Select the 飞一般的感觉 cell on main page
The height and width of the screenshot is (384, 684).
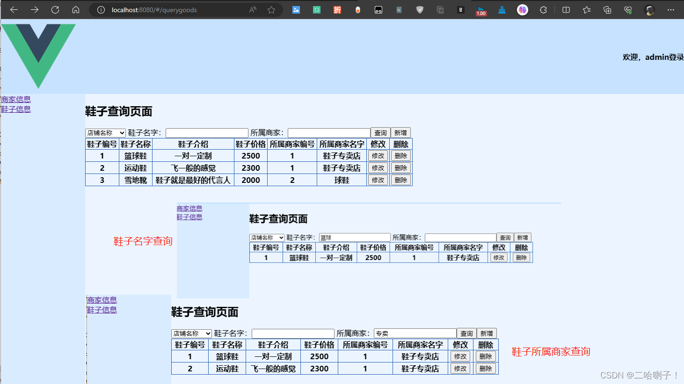click(193, 168)
